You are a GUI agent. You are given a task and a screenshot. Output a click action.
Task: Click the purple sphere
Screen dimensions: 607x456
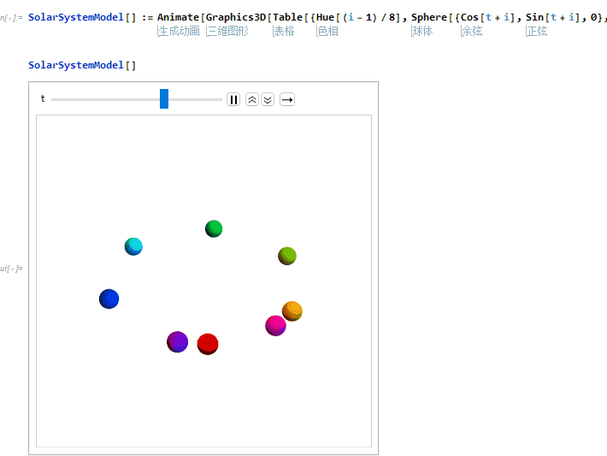click(x=177, y=341)
